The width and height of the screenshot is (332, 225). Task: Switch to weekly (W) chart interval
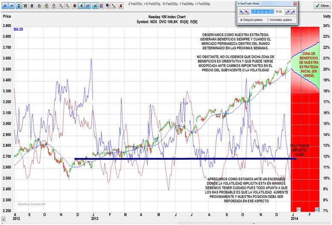click(x=25, y=6)
